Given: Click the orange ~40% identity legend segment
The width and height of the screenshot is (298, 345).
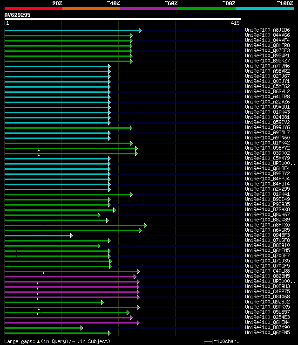Looking at the screenshot, I should pyautogui.click(x=91, y=8).
